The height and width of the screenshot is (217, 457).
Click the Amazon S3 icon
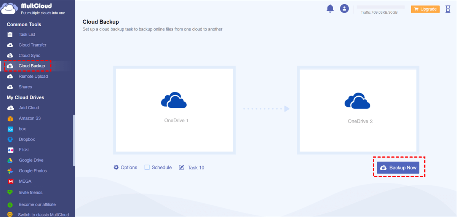pos(10,118)
